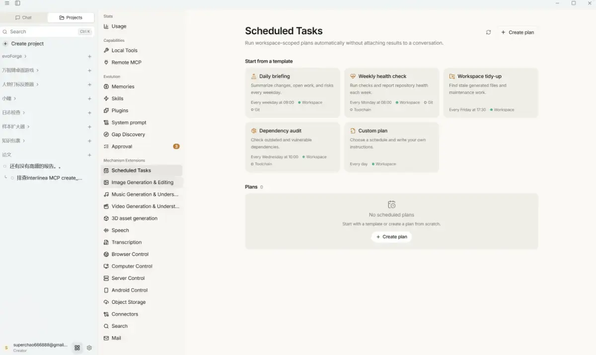Maximize the application window

[x=574, y=3]
